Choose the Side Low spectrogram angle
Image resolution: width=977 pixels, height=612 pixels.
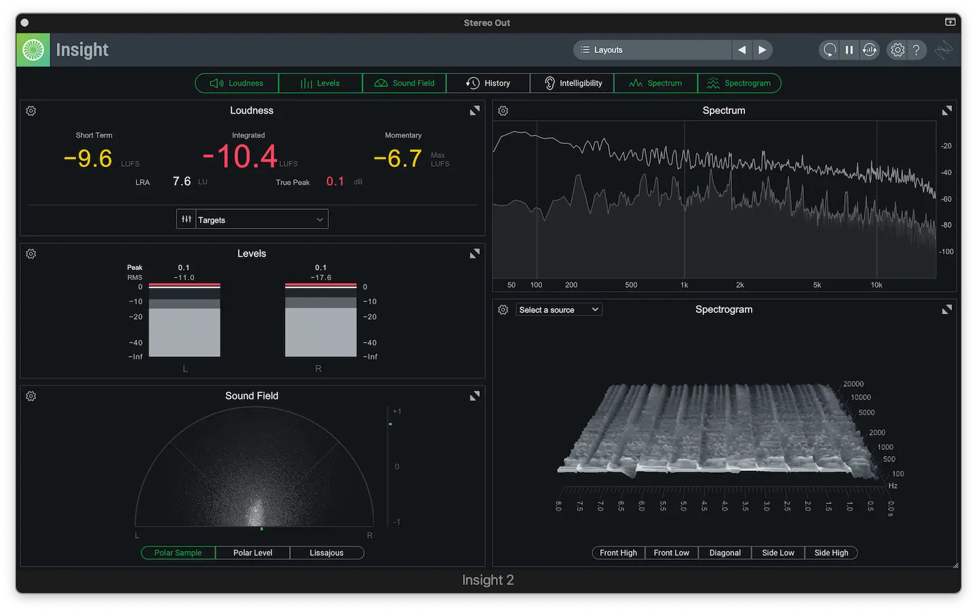[778, 553]
